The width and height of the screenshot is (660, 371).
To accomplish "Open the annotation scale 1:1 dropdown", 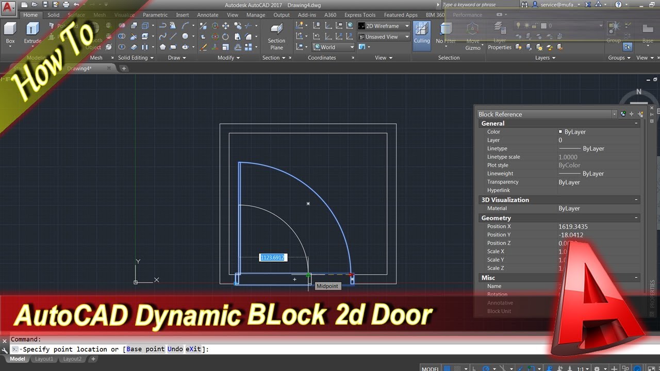I will tap(583, 368).
